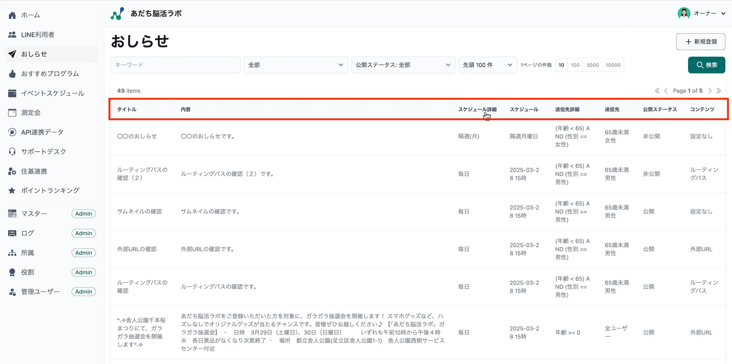The image size is (732, 364).
Task: Open the 先頭 100 件 dropdown
Action: click(488, 65)
